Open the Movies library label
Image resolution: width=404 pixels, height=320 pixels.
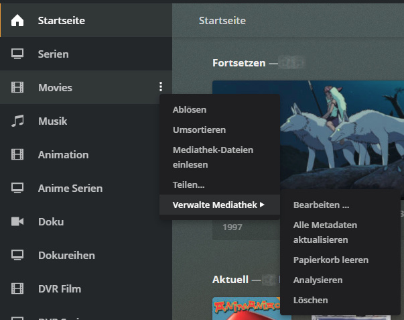pos(55,87)
